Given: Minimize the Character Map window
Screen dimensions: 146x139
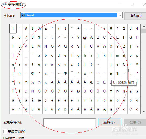Looking at the screenshot, I should point(120,4).
